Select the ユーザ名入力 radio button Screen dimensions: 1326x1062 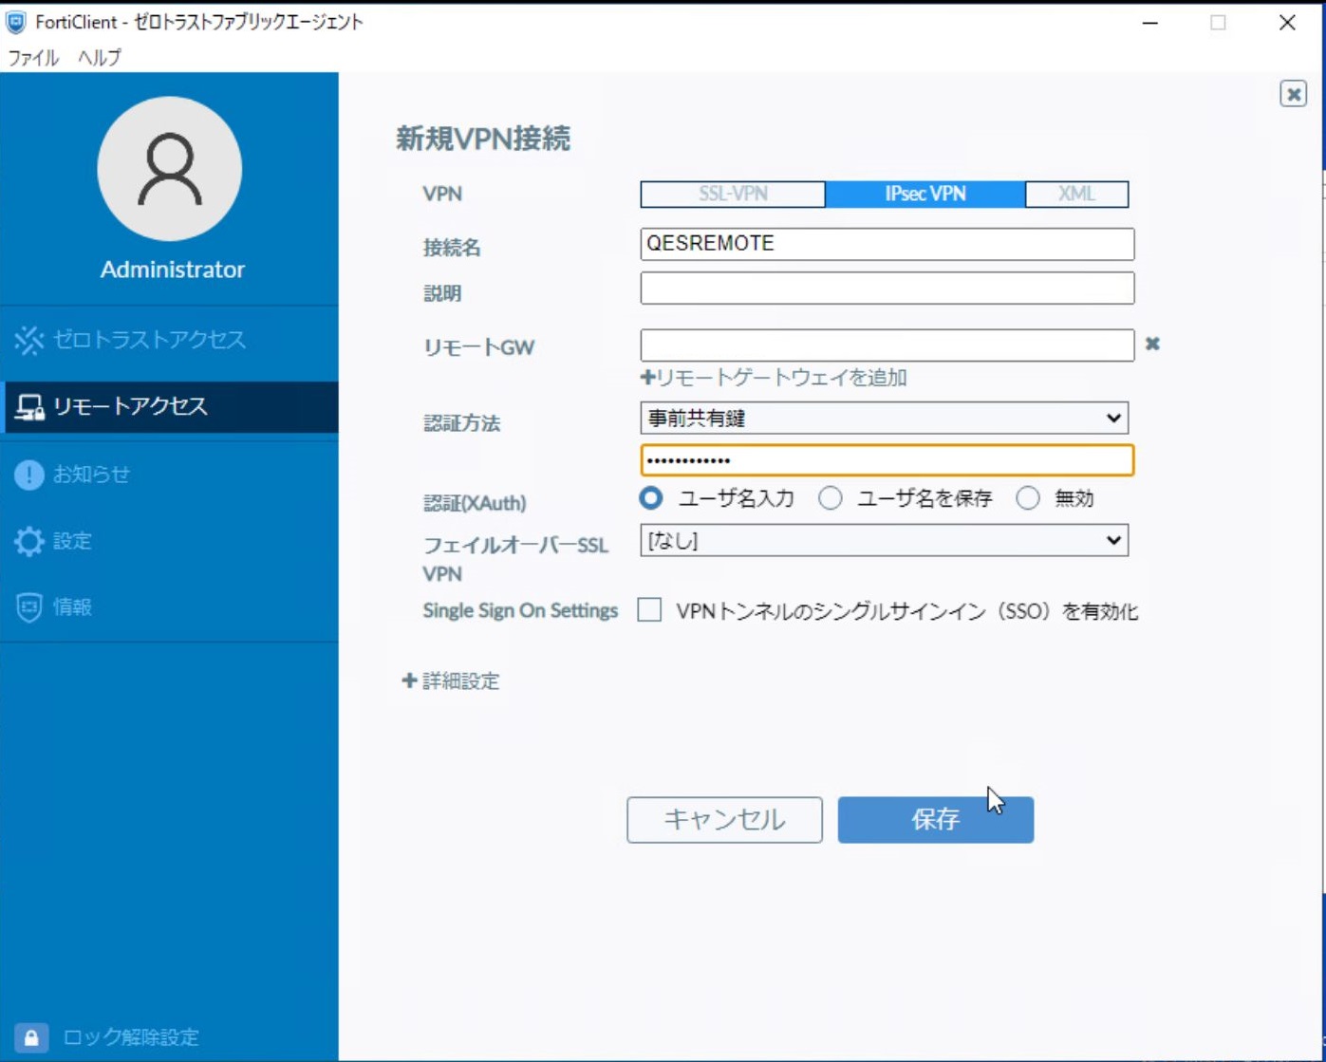coord(651,497)
